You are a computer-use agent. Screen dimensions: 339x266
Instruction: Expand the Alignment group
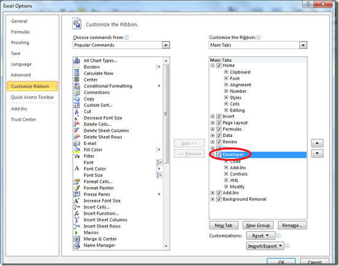coord(226,85)
